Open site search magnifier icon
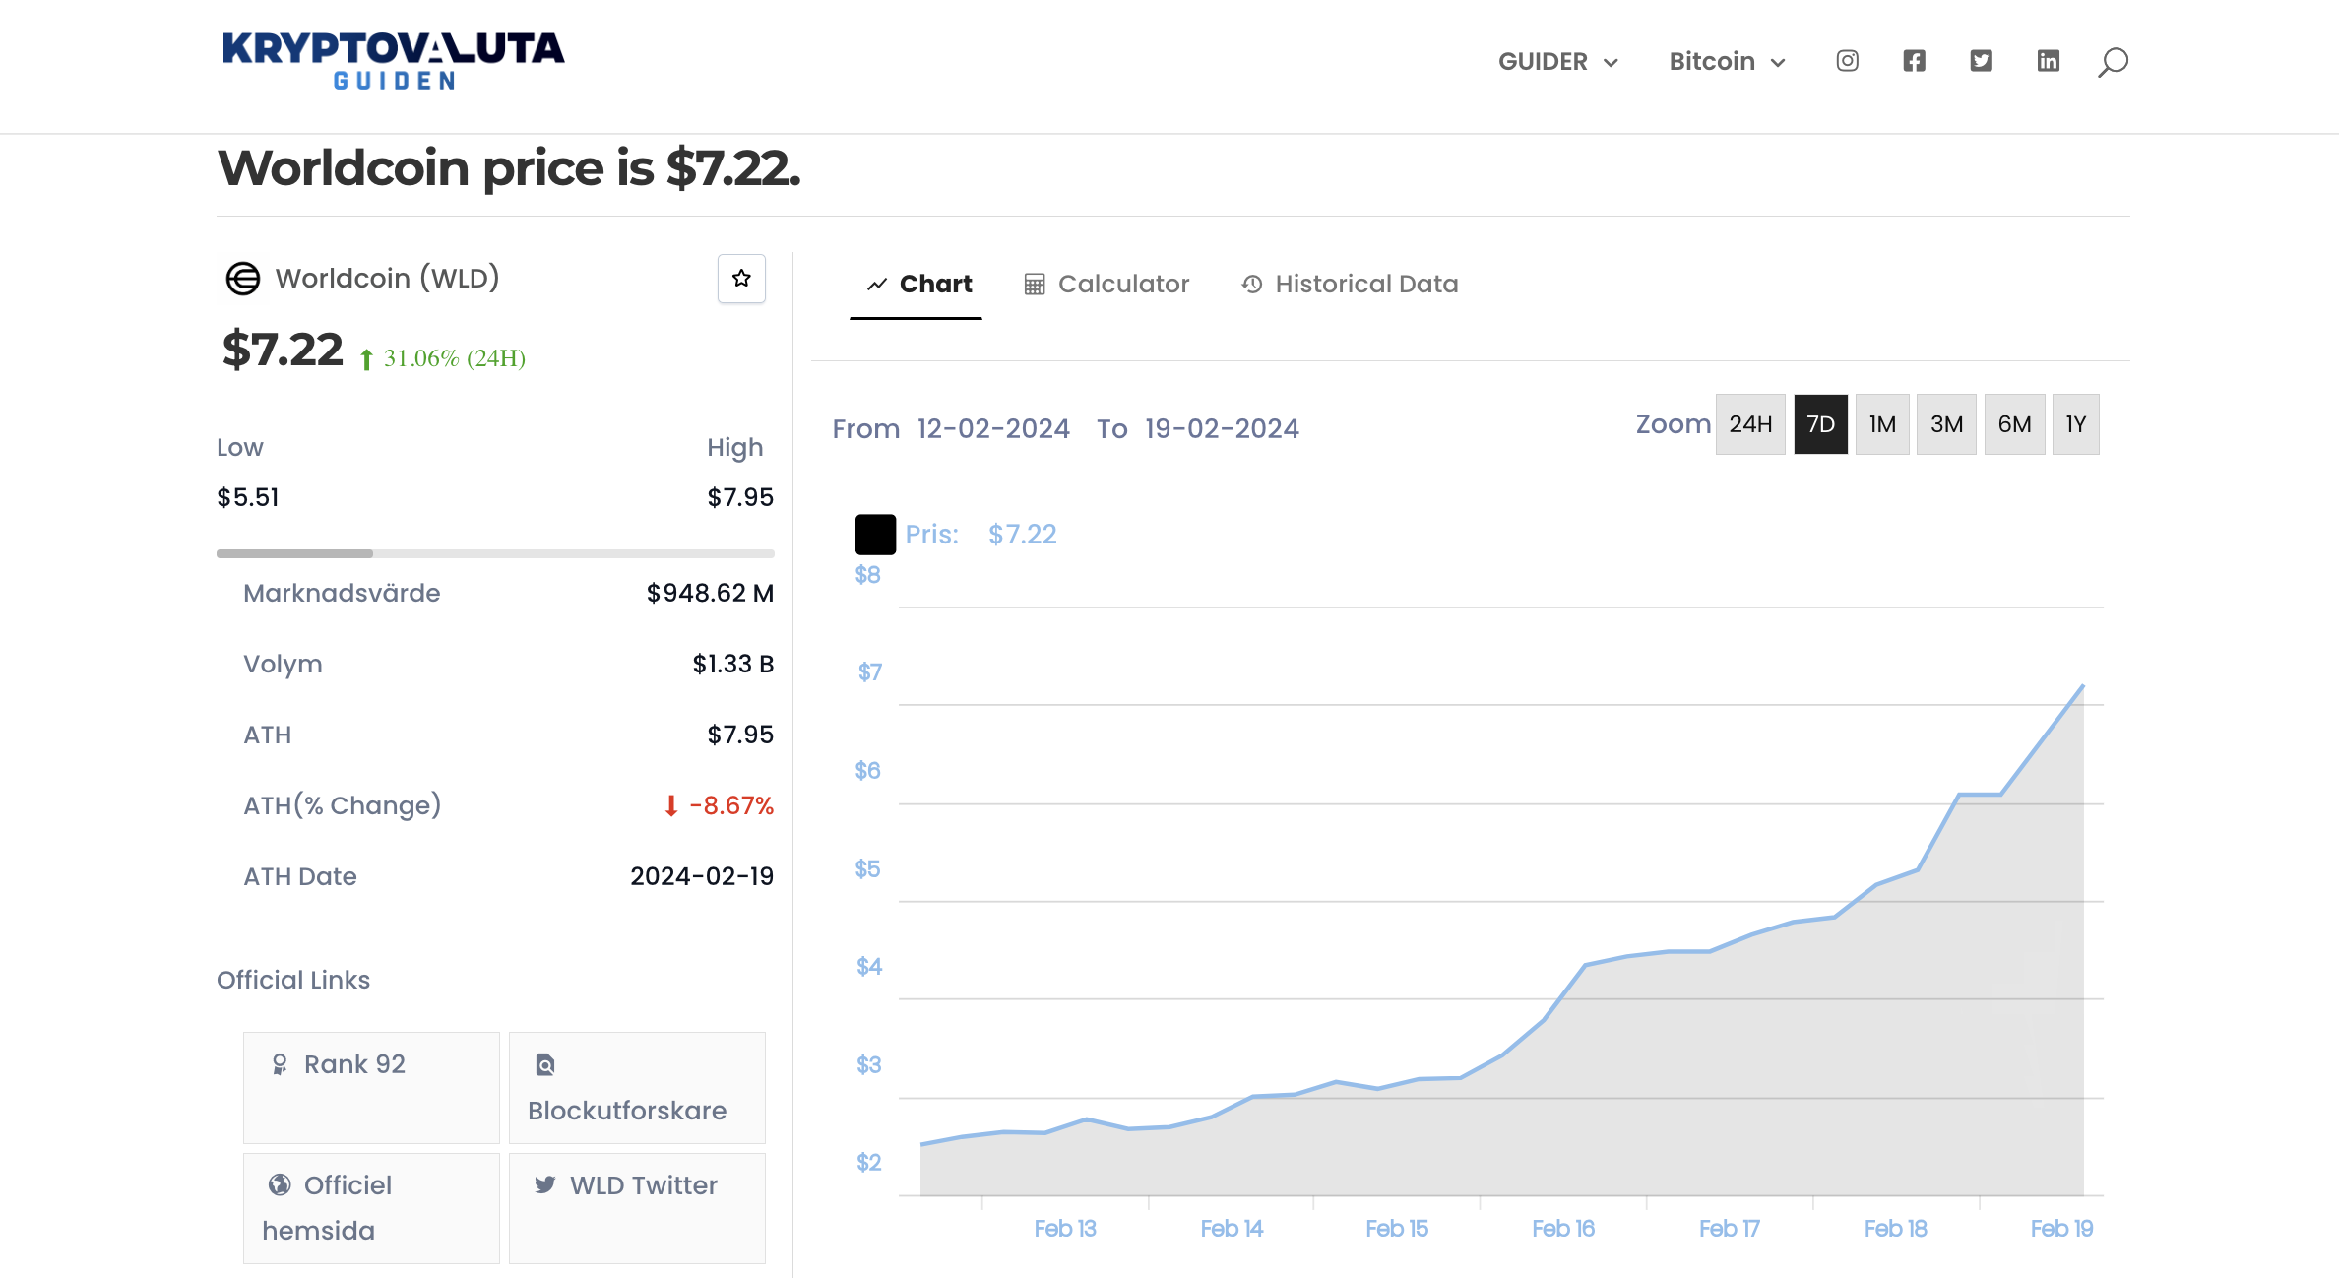2339x1278 pixels. (2113, 62)
